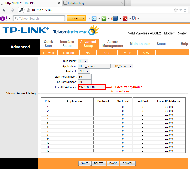190x169 pixels.
Task: Go forward with the browser forward arrow
Action: (13, 10)
